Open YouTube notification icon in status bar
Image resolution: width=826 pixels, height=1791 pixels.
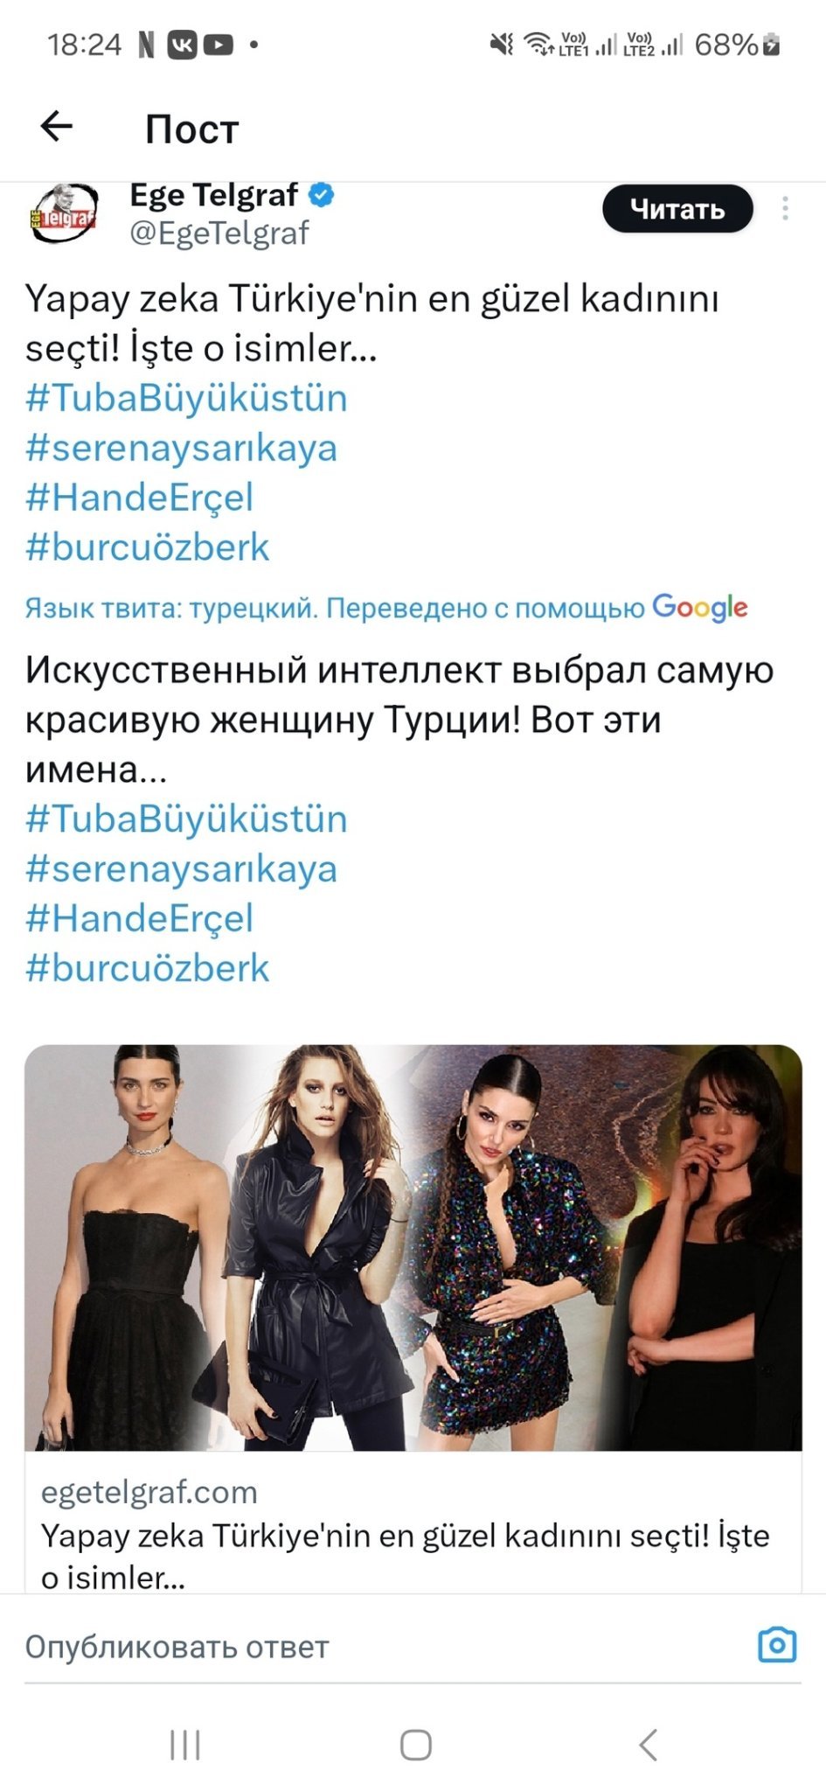pos(219,44)
